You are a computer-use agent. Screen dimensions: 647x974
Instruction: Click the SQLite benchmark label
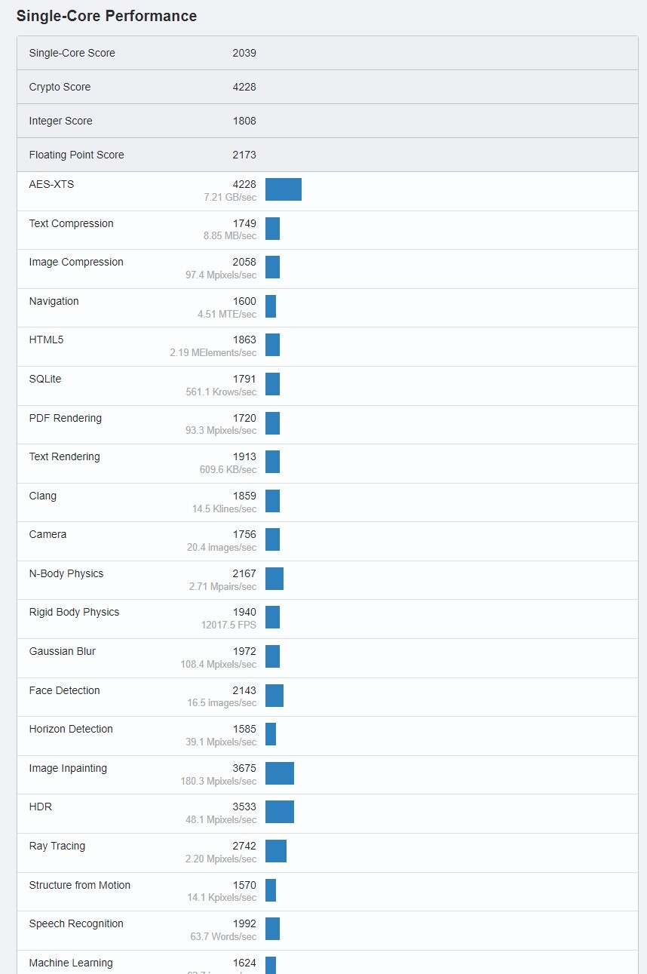pyautogui.click(x=45, y=379)
